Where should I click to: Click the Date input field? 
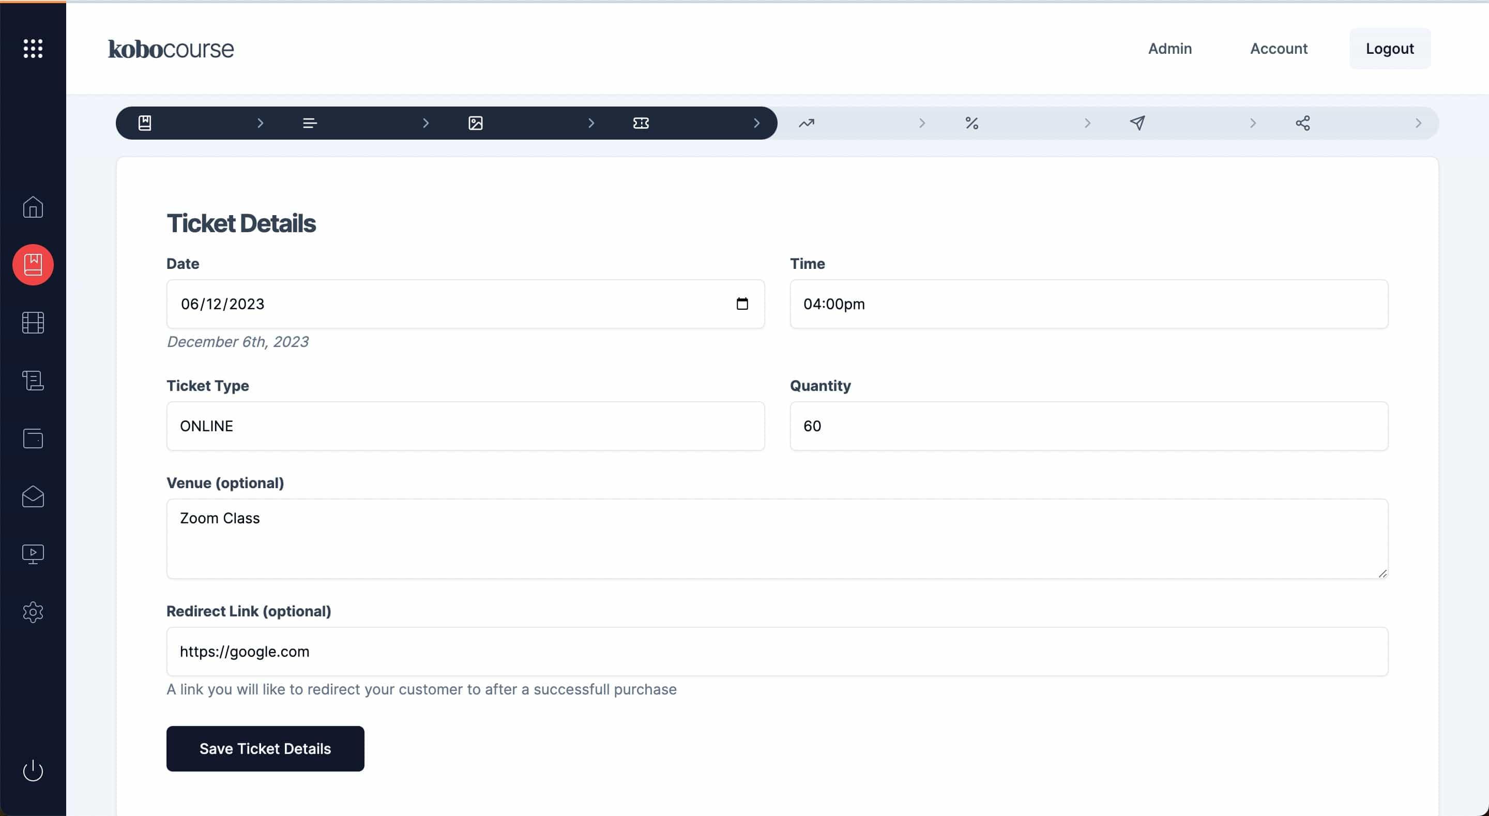465,304
